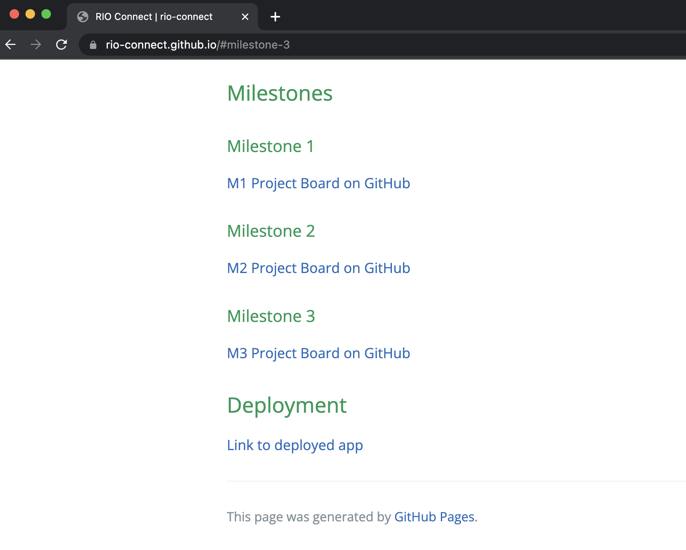Image resolution: width=686 pixels, height=550 pixels.
Task: Focus the address bar showing rio-connect.github.io
Action: click(382, 45)
